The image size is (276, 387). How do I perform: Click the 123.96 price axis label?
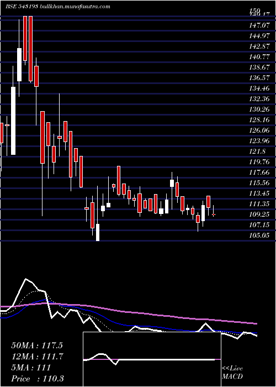pyautogui.click(x=259, y=141)
